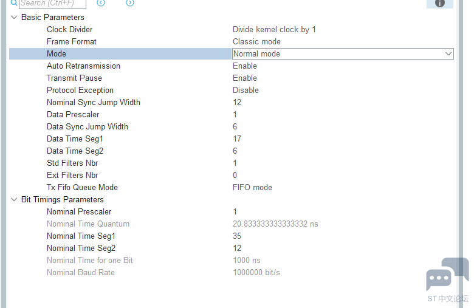Viewport: 474px width, 308px height.
Task: Select the Tx Fifo Queue Mode row
Action: coord(232,187)
